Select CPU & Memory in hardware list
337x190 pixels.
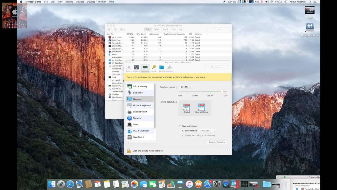tap(140, 86)
